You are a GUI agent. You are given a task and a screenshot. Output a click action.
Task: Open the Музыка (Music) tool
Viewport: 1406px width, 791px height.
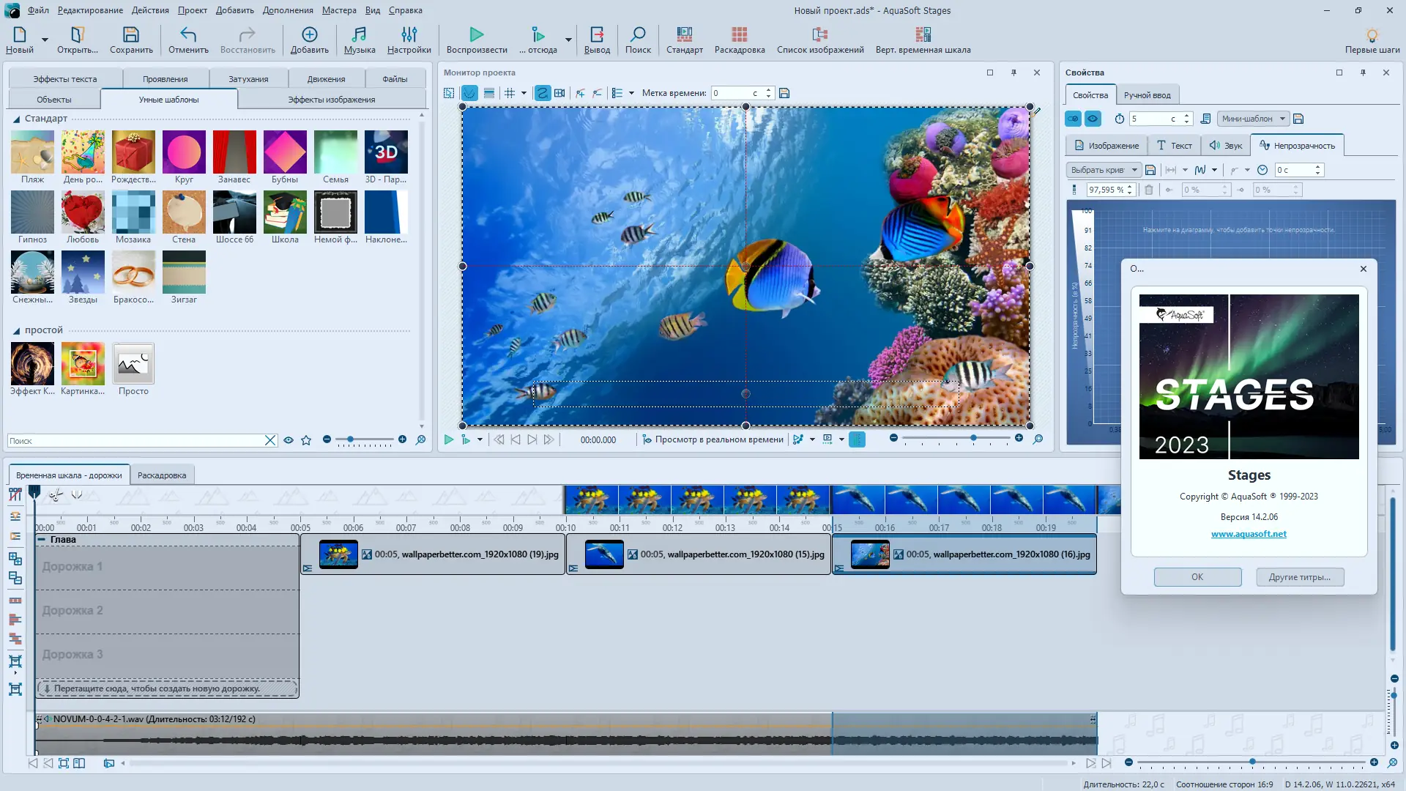pos(358,40)
